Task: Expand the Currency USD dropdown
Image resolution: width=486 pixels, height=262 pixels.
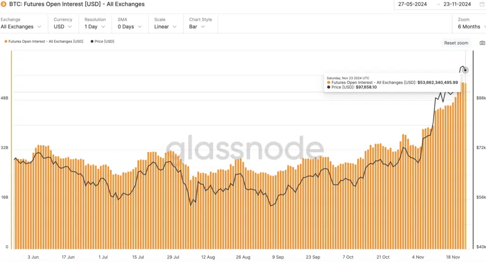Action: pos(63,27)
